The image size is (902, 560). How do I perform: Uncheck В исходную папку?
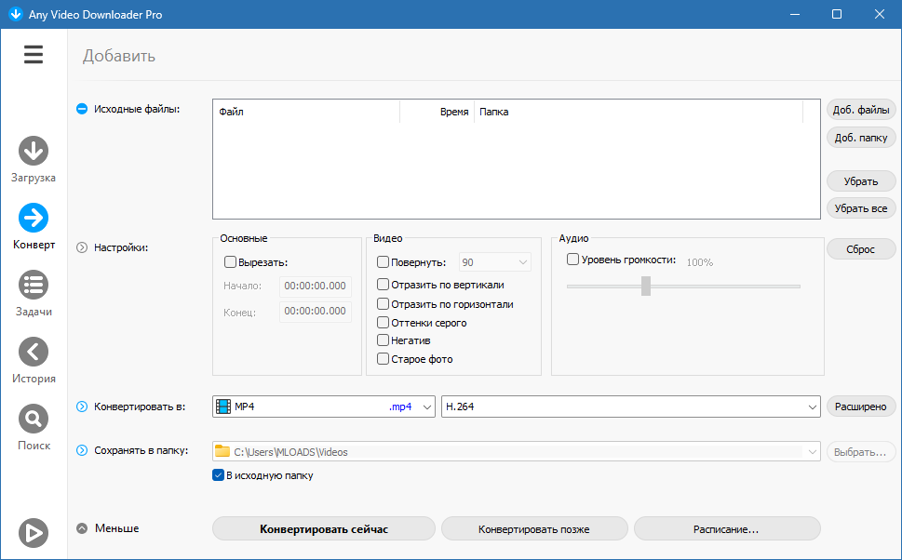coord(218,475)
